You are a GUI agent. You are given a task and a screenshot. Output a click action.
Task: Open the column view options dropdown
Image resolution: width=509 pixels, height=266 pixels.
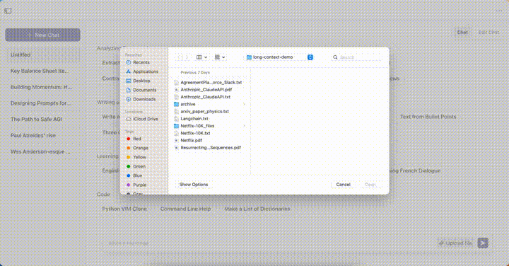[x=201, y=57]
